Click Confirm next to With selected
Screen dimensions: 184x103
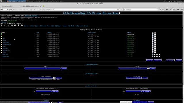179,60
